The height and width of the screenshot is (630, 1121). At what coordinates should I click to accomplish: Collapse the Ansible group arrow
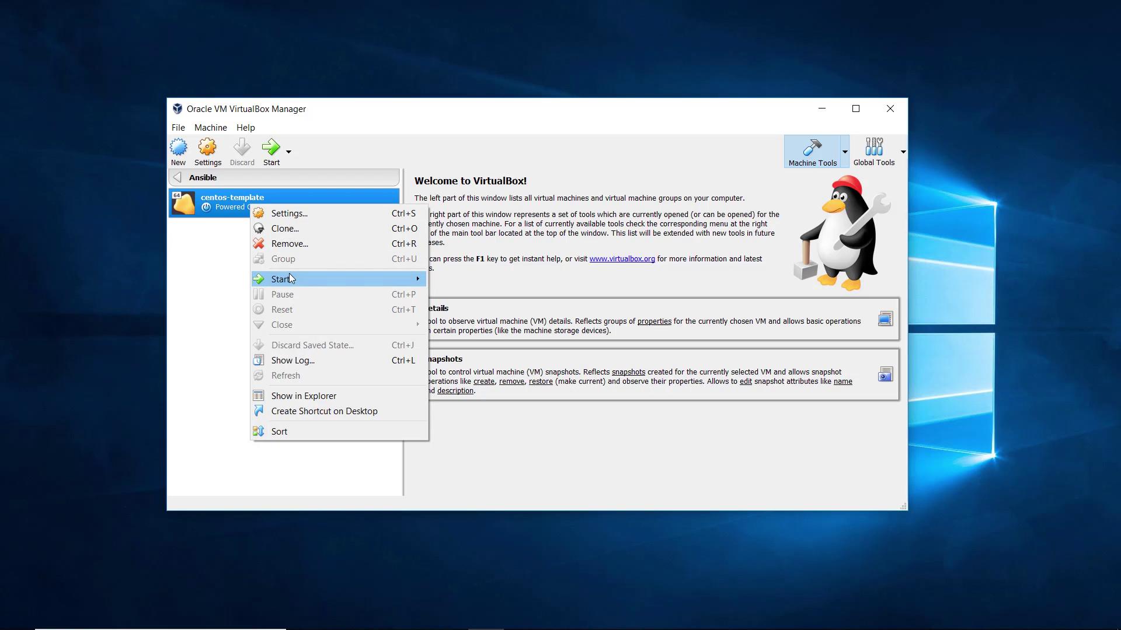pos(177,177)
